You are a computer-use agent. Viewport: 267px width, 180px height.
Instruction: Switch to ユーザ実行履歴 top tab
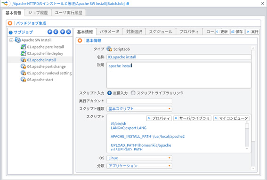[x=68, y=13]
